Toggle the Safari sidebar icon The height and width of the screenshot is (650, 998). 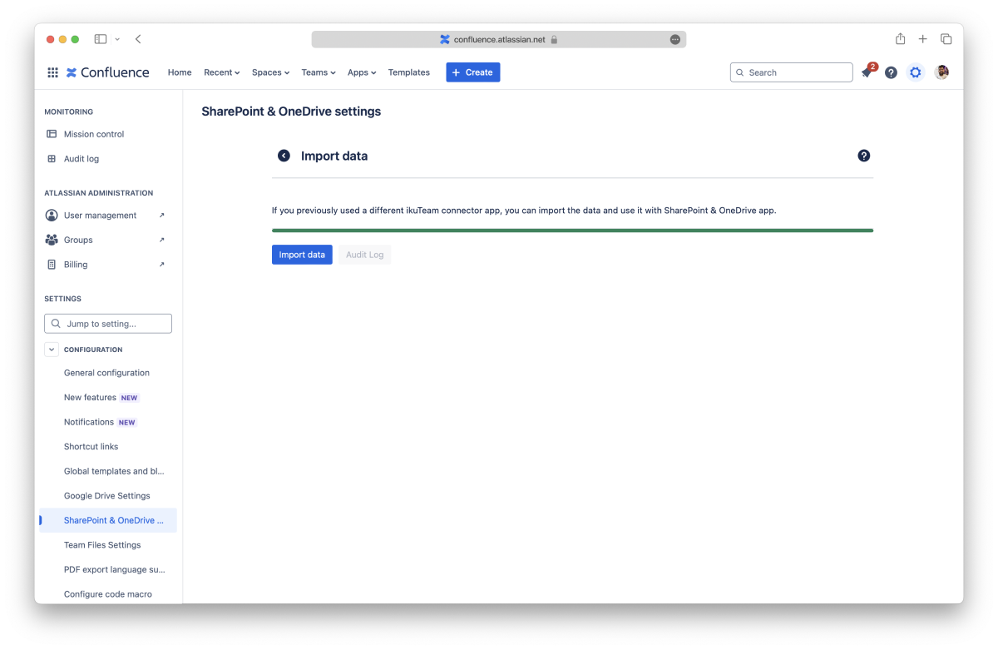(x=101, y=39)
